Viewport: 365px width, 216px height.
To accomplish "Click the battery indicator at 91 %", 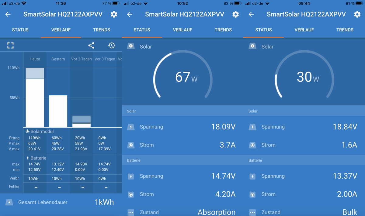I will coord(359,3).
